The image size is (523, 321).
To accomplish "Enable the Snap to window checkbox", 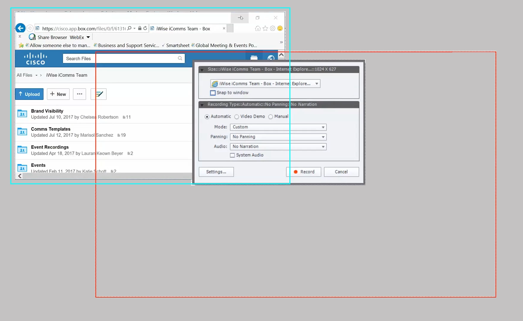I will tap(213, 93).
